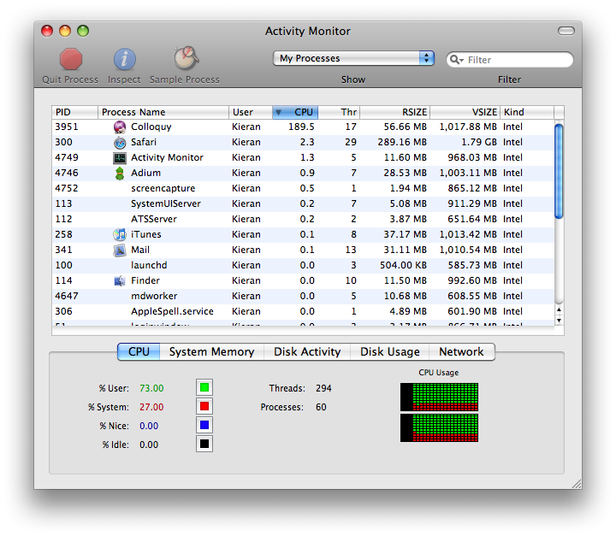
Task: Sort by the Kind column header
Action: tap(527, 112)
